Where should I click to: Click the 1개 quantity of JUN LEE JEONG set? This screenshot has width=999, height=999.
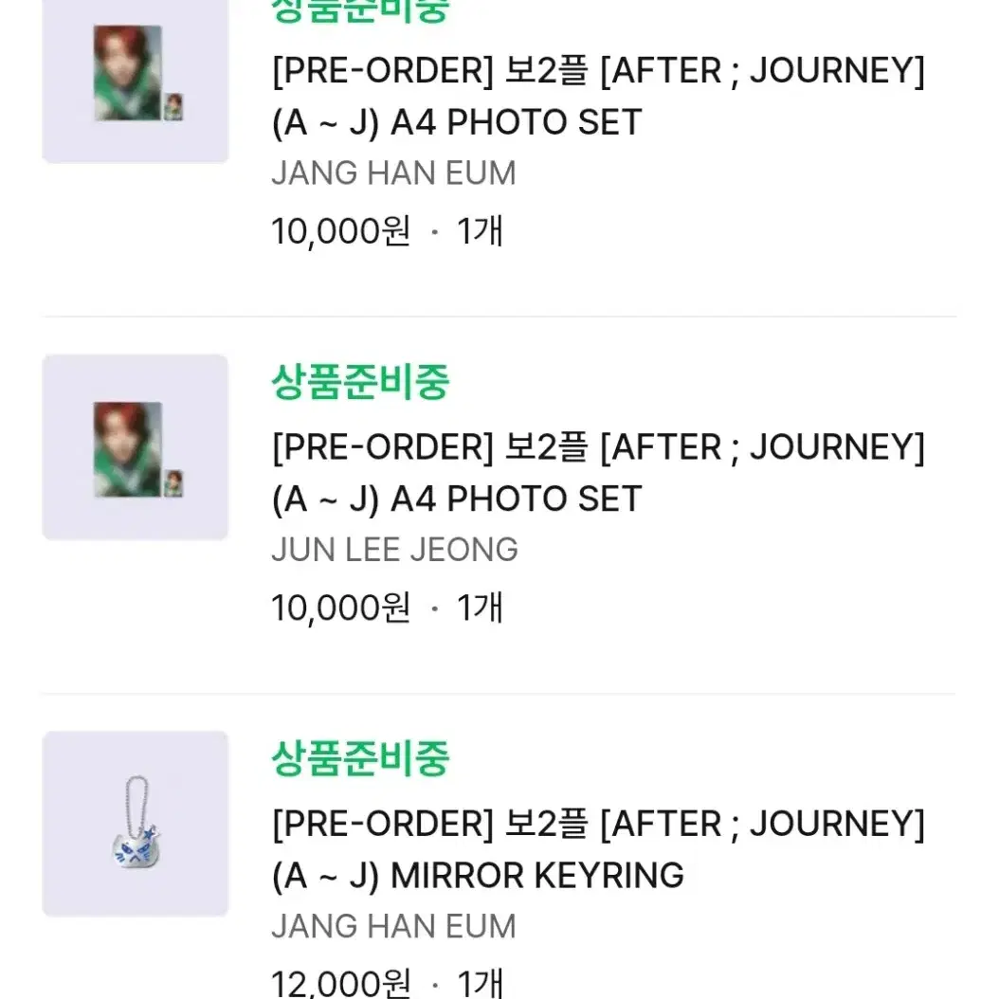tap(481, 608)
